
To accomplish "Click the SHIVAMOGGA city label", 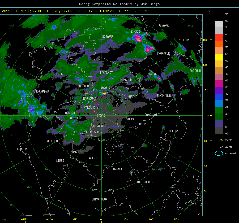I will 99,199.
